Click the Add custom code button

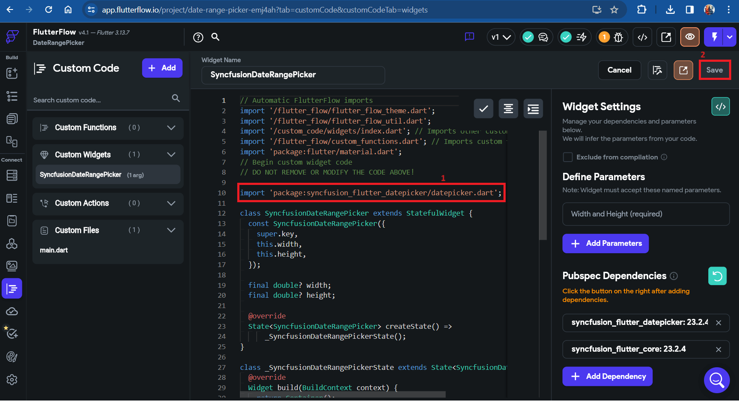162,68
